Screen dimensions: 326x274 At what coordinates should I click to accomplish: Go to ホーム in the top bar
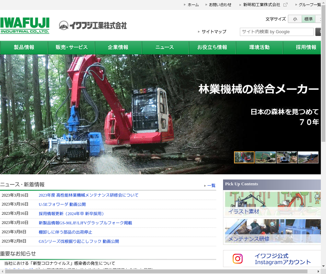[193, 5]
